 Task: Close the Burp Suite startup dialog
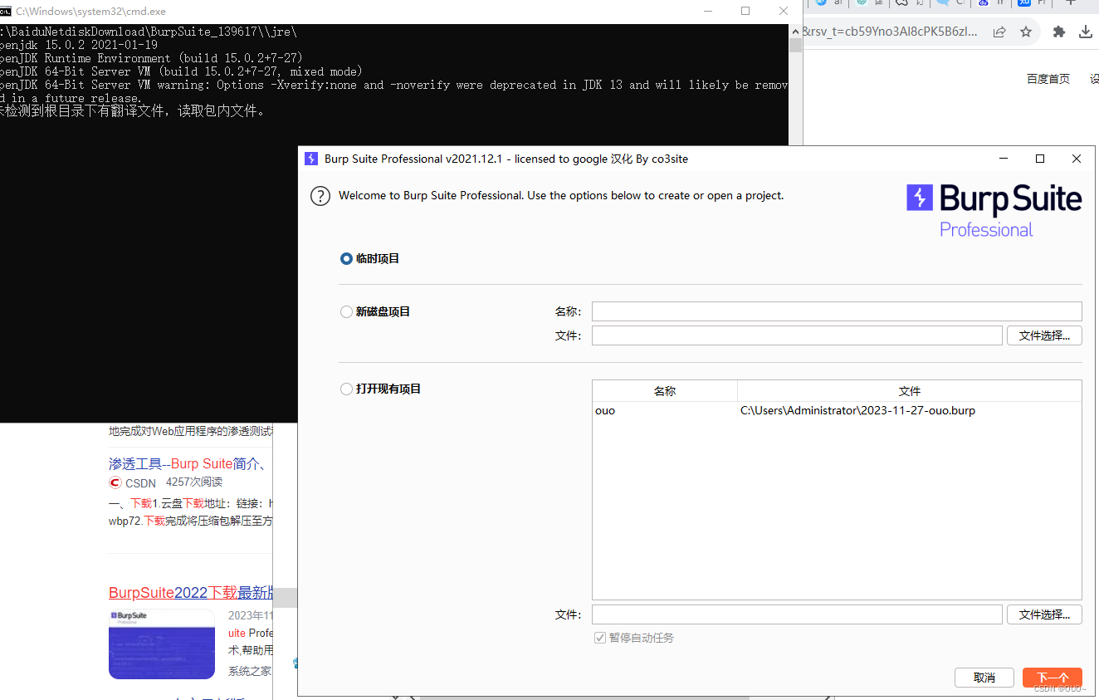[x=1077, y=159]
